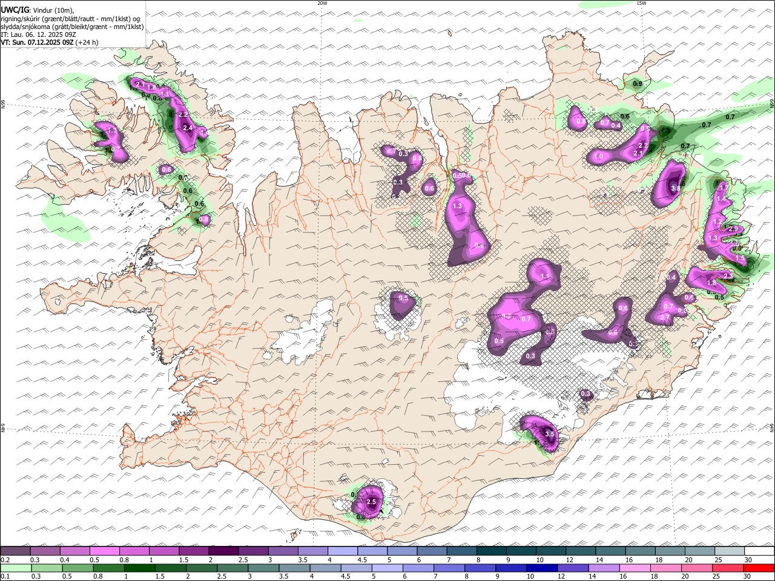
Task: Click the initial time 'IT: Lau. 06. 12. 2025 09Z'
Action: (37, 34)
